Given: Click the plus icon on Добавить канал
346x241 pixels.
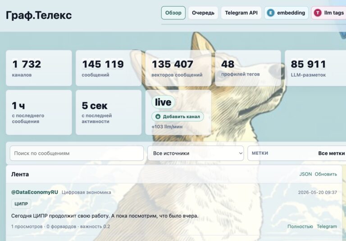Looking at the screenshot, I should 158,116.
